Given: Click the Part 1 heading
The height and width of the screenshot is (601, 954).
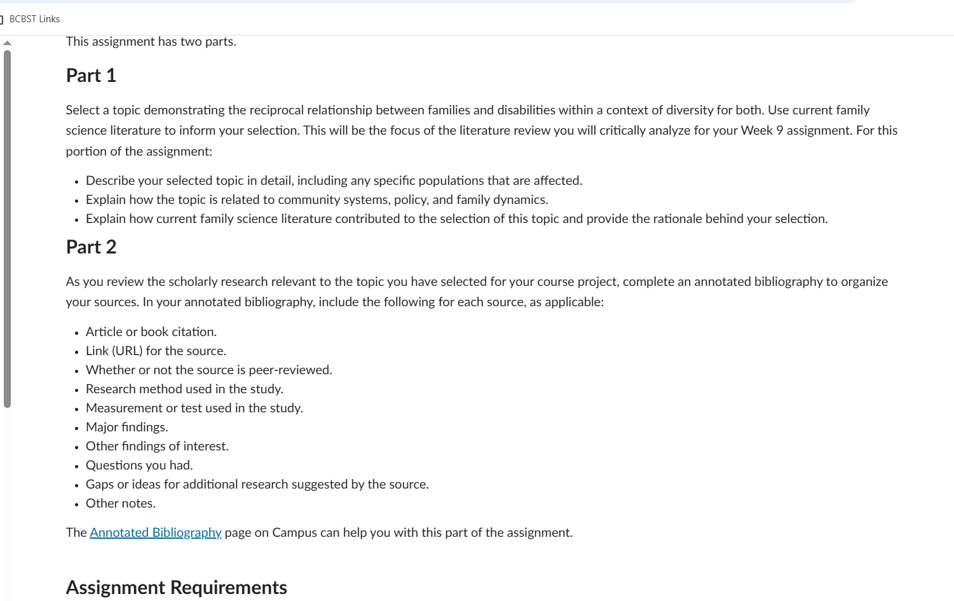Looking at the screenshot, I should (x=91, y=76).
